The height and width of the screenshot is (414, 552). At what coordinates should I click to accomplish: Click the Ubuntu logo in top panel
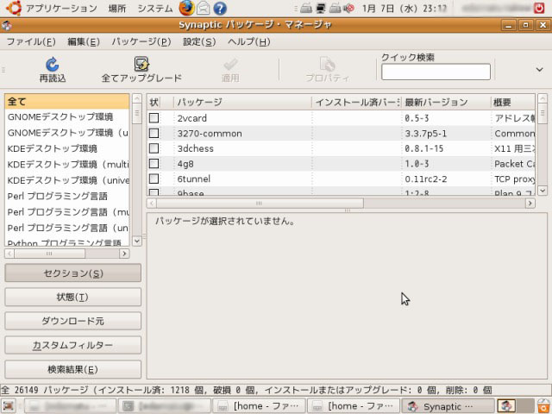(14, 8)
